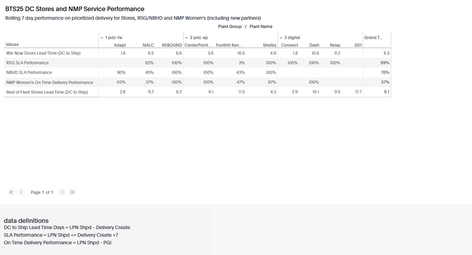Select the Shelby column header
This screenshot has width=472, height=255.
[x=269, y=45]
